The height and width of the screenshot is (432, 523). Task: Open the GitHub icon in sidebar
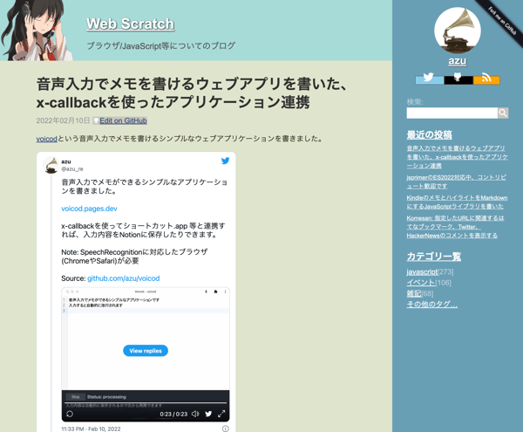(458, 79)
